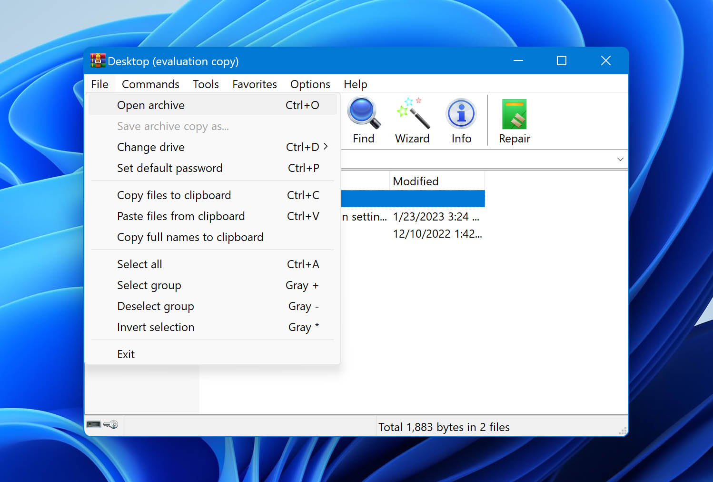Screen dimensions: 713x482
Task: Launch the Wizard toolbar icon
Action: point(412,120)
